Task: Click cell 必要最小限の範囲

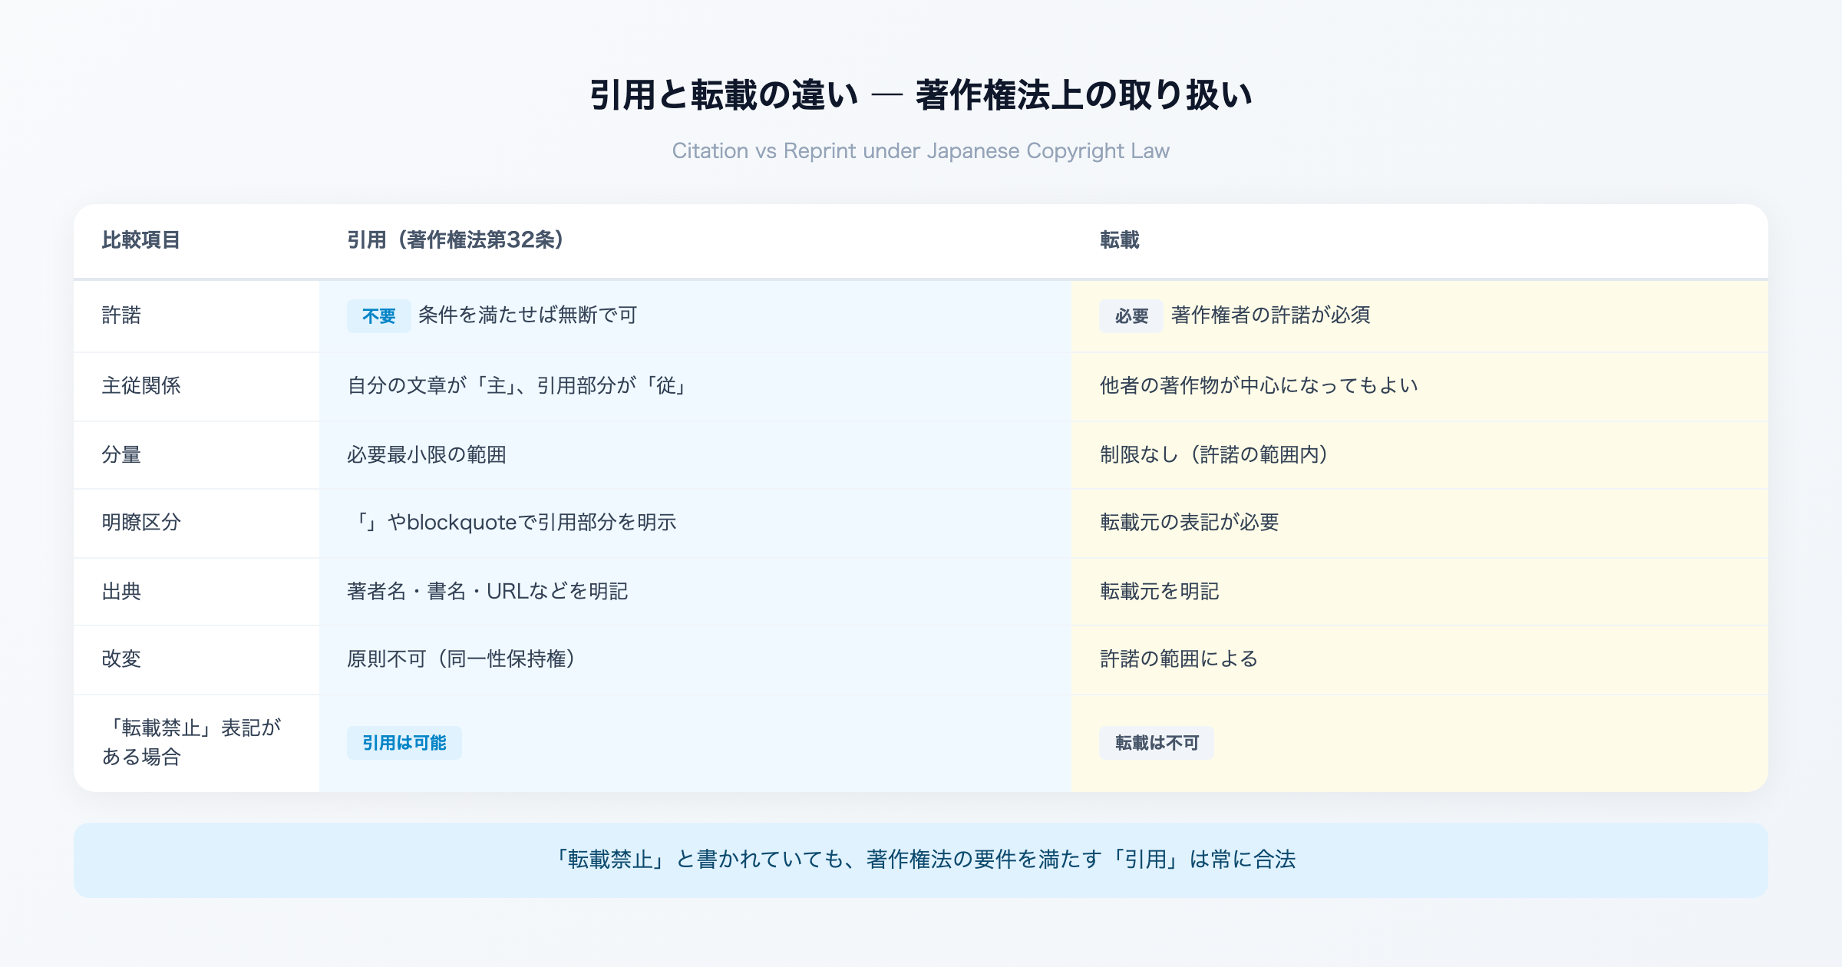Action: pyautogui.click(x=427, y=454)
